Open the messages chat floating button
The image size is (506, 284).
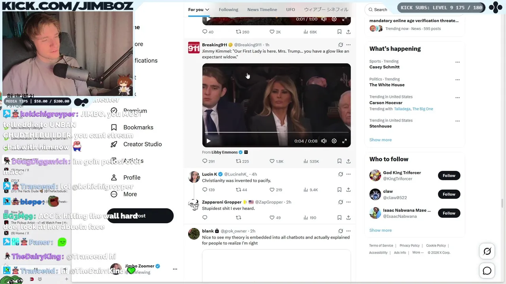[x=487, y=271]
